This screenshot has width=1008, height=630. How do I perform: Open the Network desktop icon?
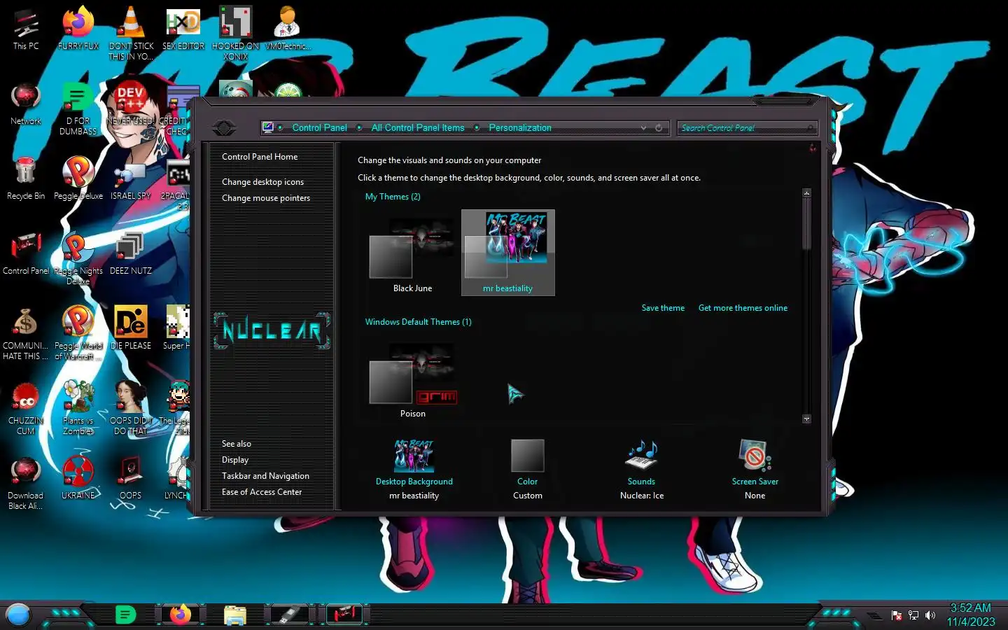26,104
